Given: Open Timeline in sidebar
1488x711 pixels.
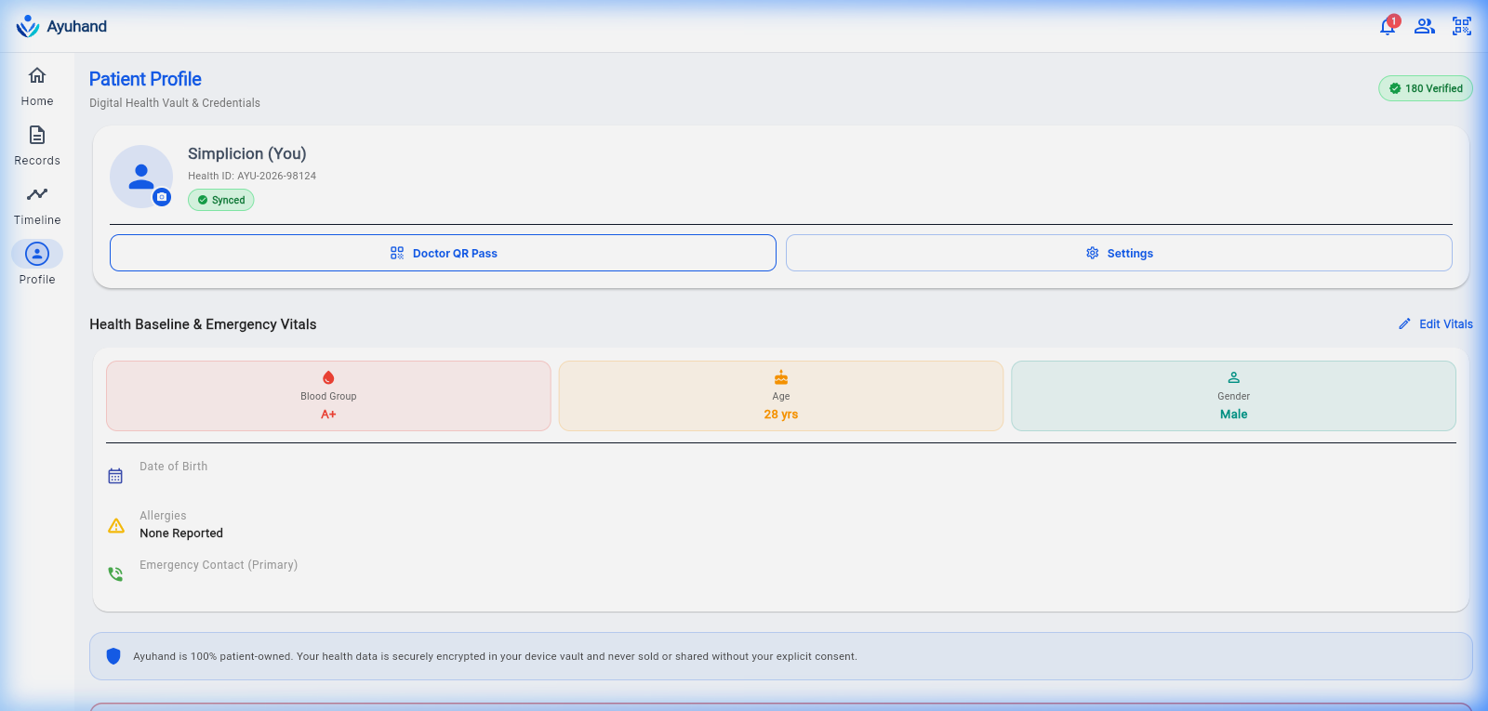Looking at the screenshot, I should coord(37,205).
